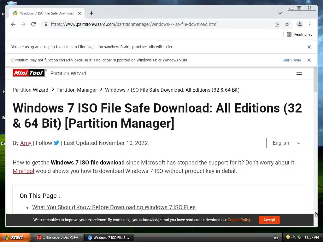Click the Twitter follow bird icon
Screen dimensions: 323x242
[56, 143]
